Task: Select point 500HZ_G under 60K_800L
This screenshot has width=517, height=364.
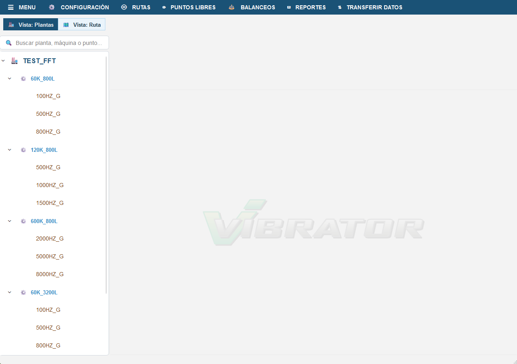Action: pyautogui.click(x=48, y=114)
